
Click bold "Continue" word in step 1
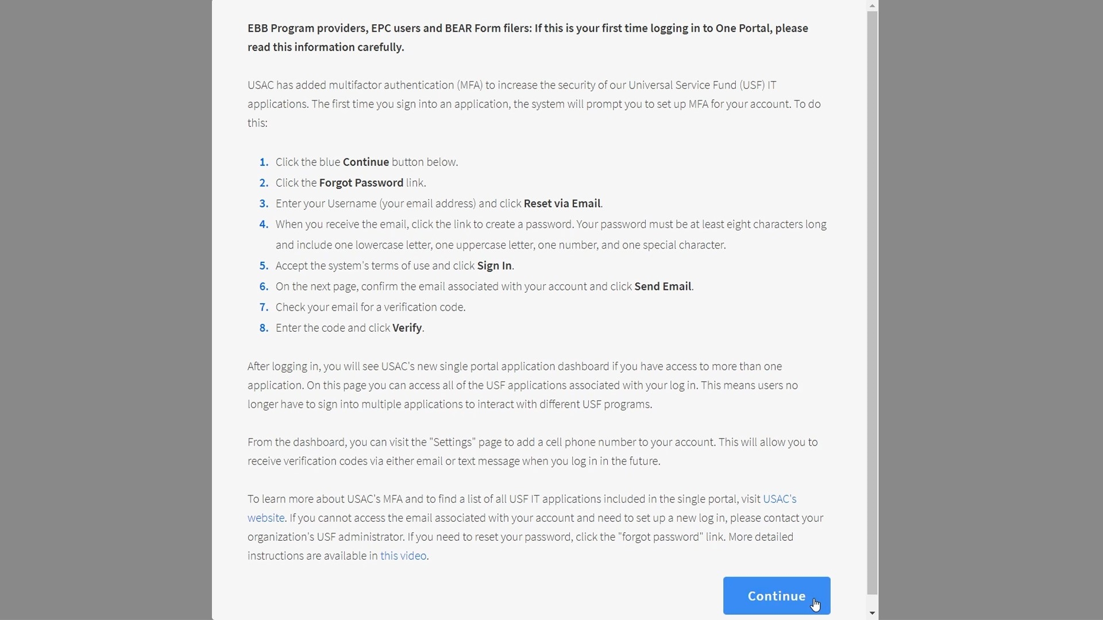point(365,162)
